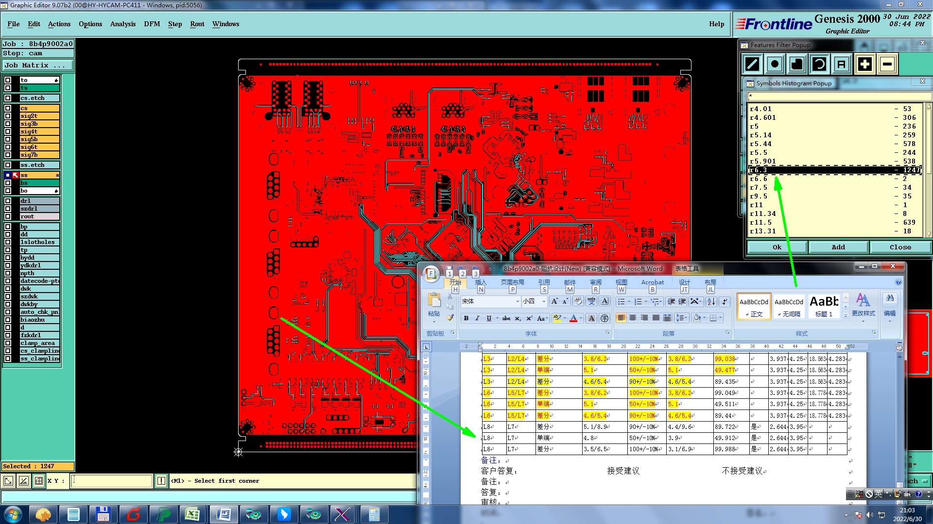Click Bold icon in Word ribbon

466,318
